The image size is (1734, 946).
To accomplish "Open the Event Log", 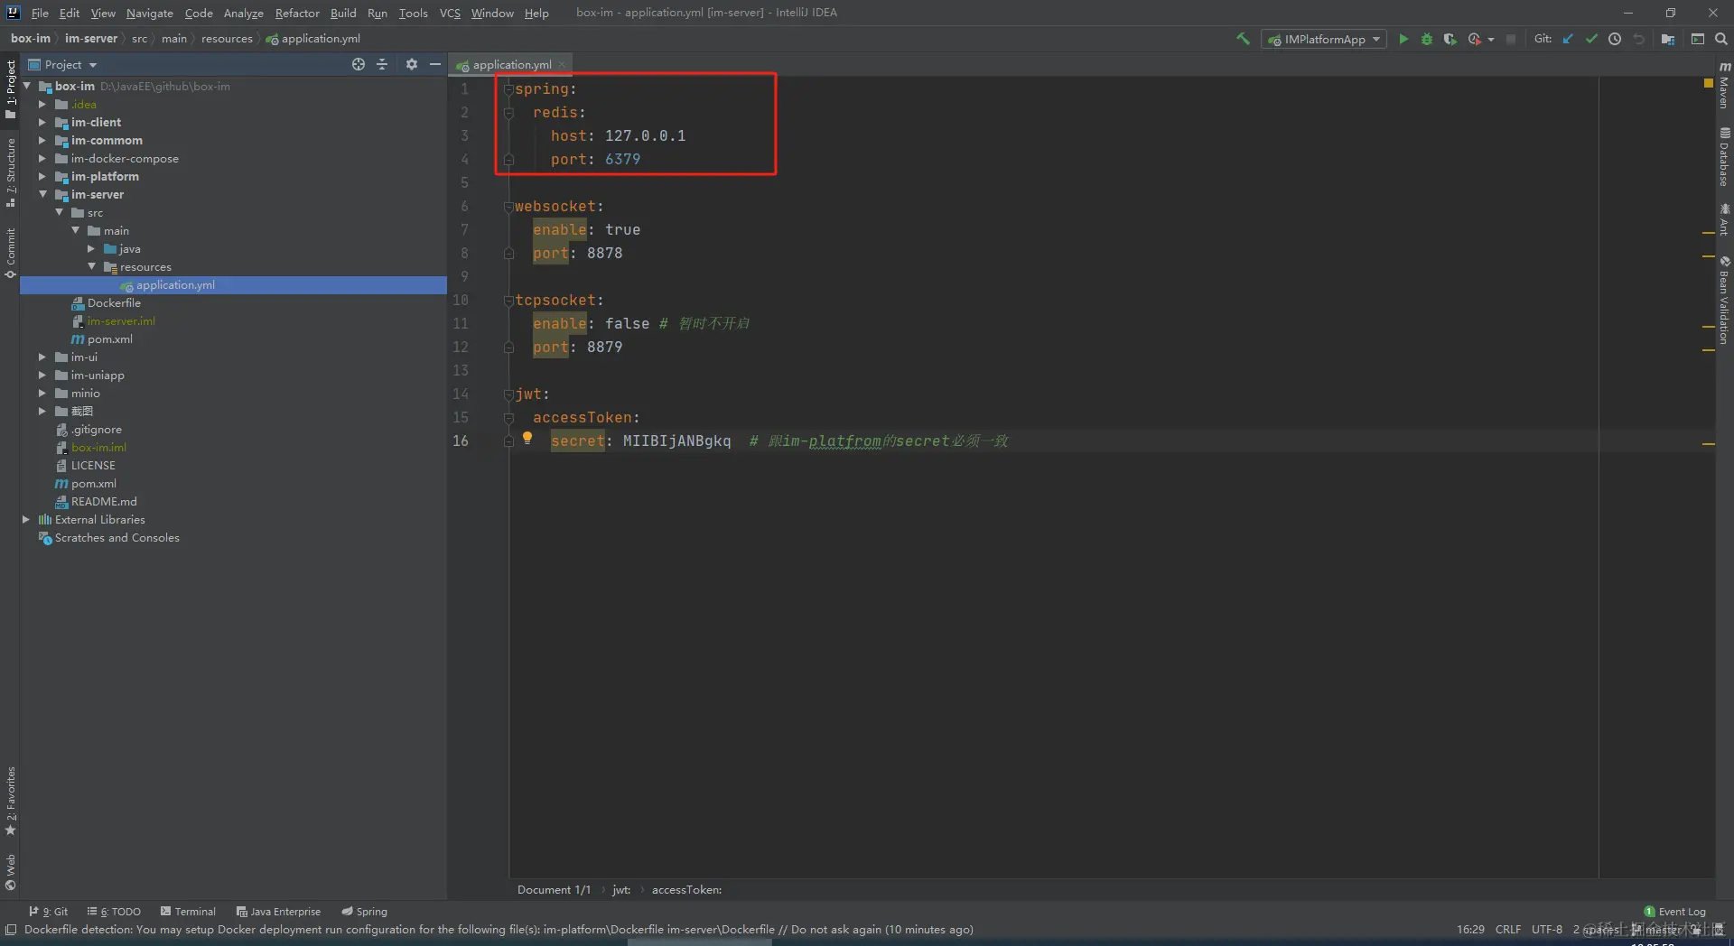I will click(x=1675, y=911).
